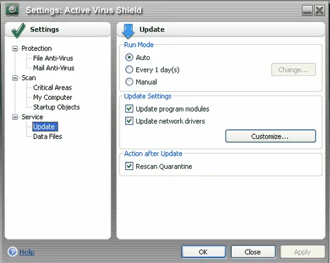330x263 pixels.
Task: Collapse the Scan tree node
Action: [15, 78]
